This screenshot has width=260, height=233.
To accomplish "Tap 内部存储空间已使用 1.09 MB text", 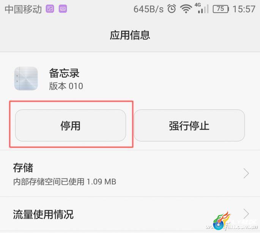I will point(65,182).
